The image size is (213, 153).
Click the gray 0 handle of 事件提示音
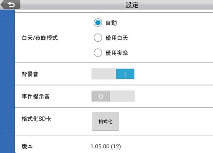tap(101, 96)
